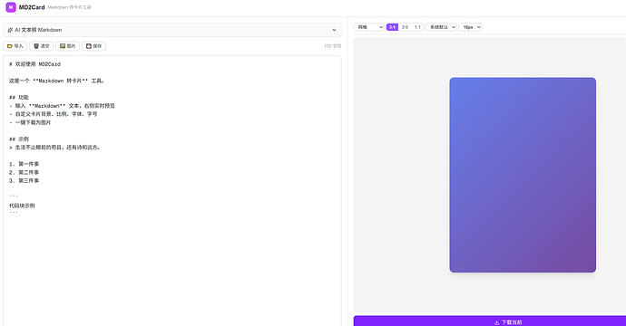Click the 下载当前 download button
This screenshot has height=326, width=626.
pyautogui.click(x=508, y=321)
